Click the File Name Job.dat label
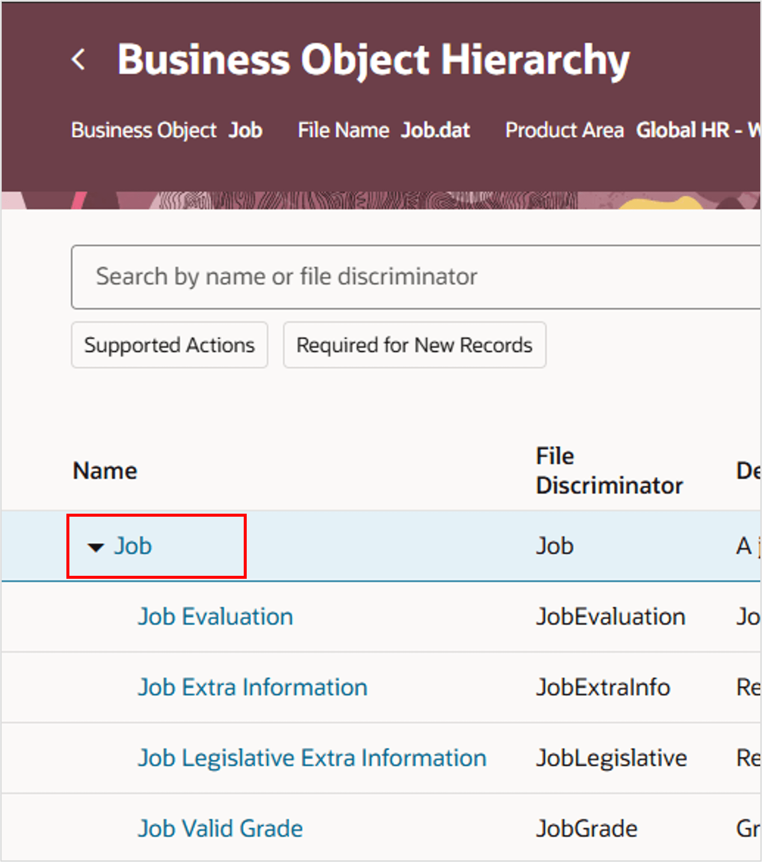This screenshot has width=762, height=862. pos(384,130)
